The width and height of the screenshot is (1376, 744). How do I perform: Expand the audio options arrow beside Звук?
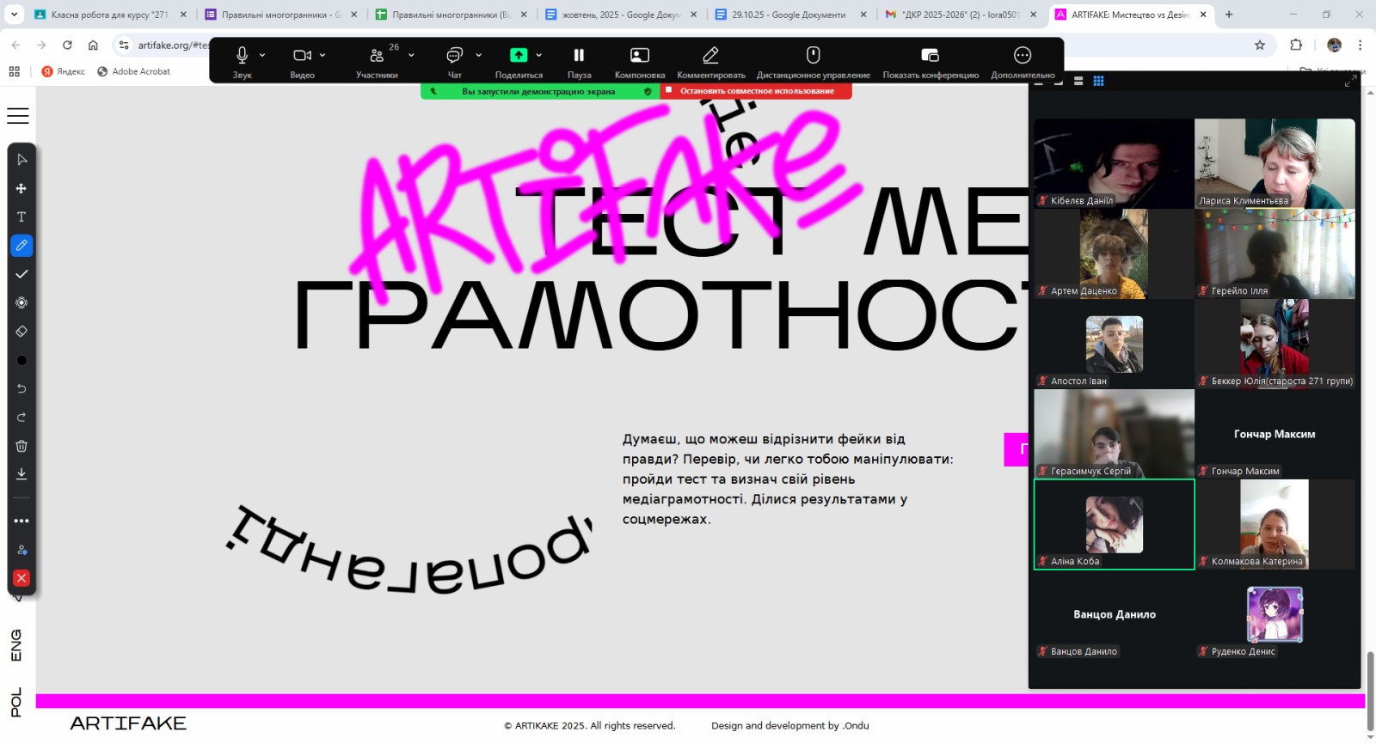click(262, 55)
